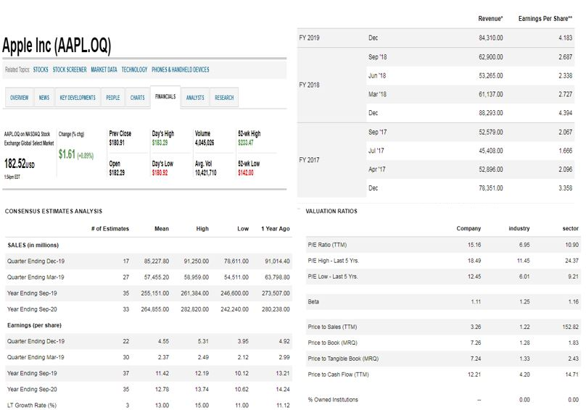Click earnings Year Ending Sep-20 high 13.74
This screenshot has width=586, height=410.
(202, 389)
